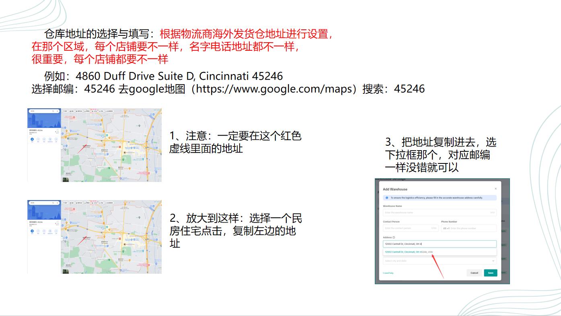Click the blue info icon in warehouse notice
Image resolution: width=561 pixels, height=316 pixels.
tap(387, 198)
